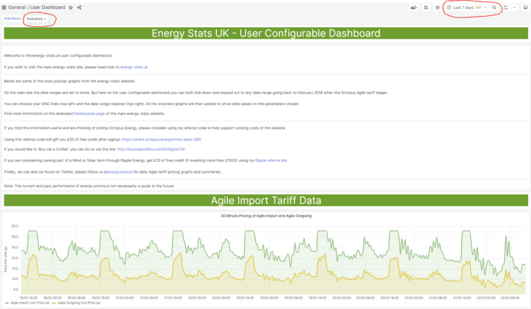The height and width of the screenshot is (309, 531).
Task: Open the Last 7 days time picker
Action: click(x=467, y=8)
